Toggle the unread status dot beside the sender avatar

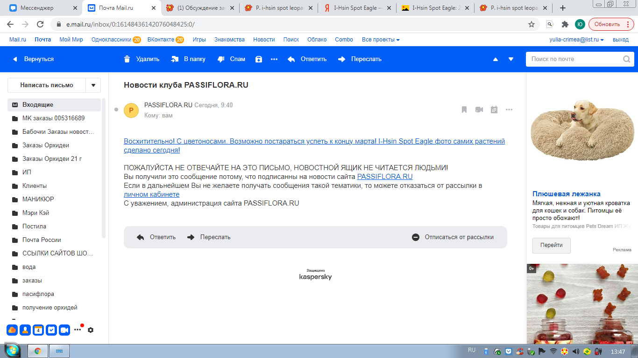click(116, 110)
